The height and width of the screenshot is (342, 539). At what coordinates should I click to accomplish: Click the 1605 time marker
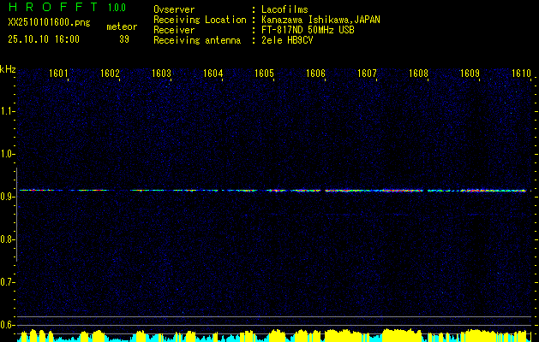pos(264,74)
